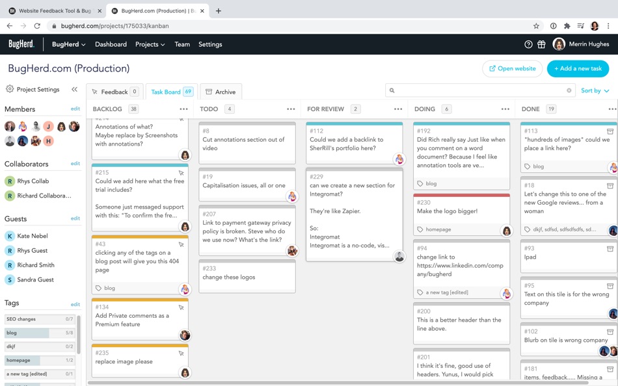Image resolution: width=618 pixels, height=386 pixels.
Task: Click cursor icon on task #43
Action: coord(181,244)
